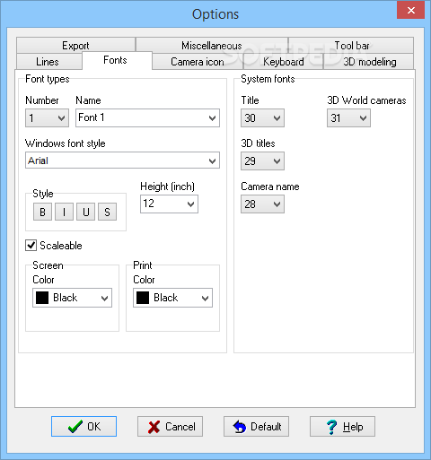
Task: Click the Cancel button text
Action: click(180, 427)
